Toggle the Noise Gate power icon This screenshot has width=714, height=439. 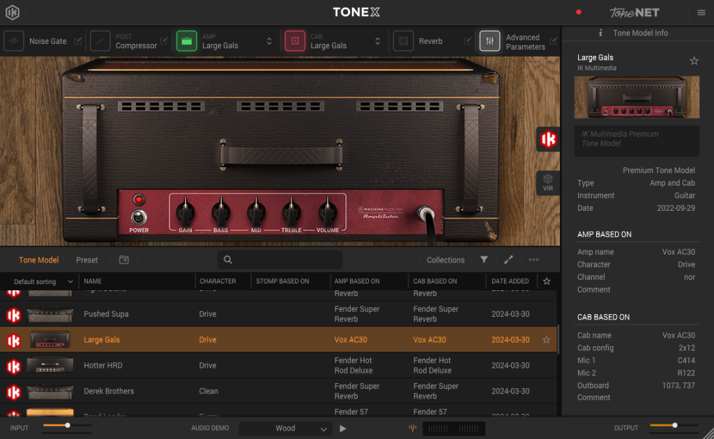pyautogui.click(x=14, y=41)
